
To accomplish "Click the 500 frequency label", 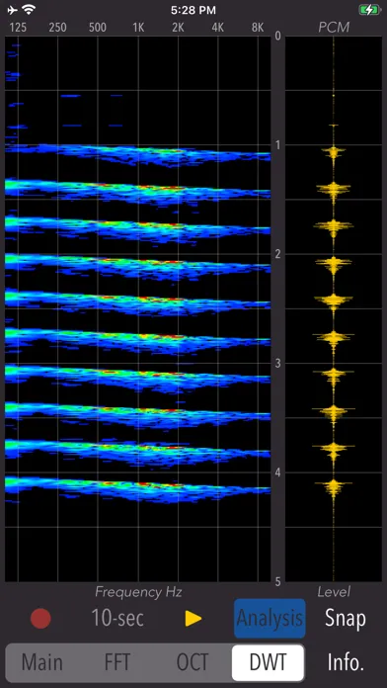I will tap(98, 28).
